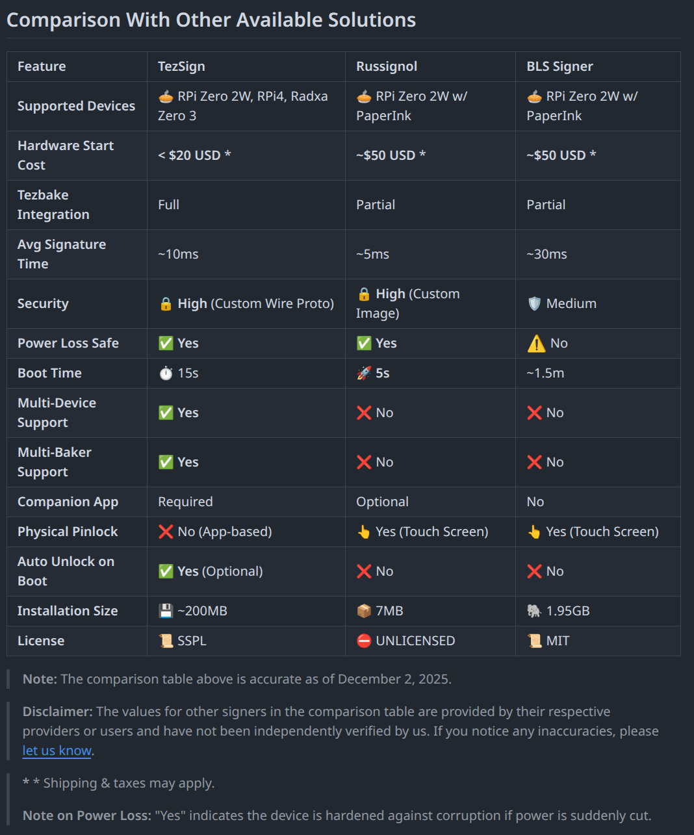Click the package icon next to 7MB
This screenshot has height=835, width=694.
coord(364,611)
